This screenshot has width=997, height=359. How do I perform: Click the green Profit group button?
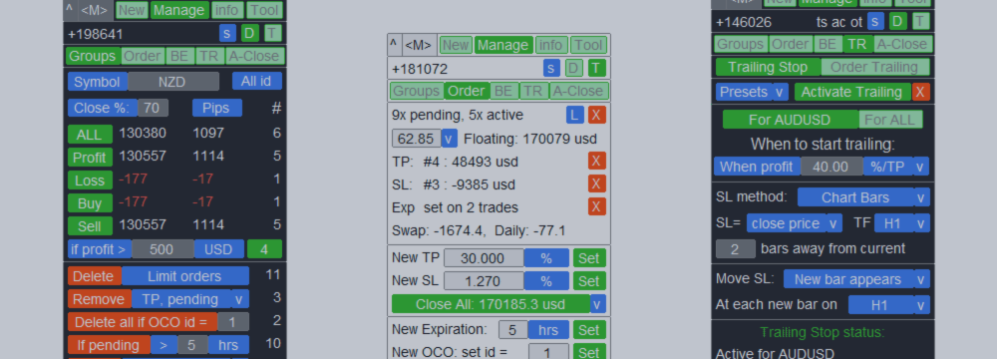click(90, 157)
